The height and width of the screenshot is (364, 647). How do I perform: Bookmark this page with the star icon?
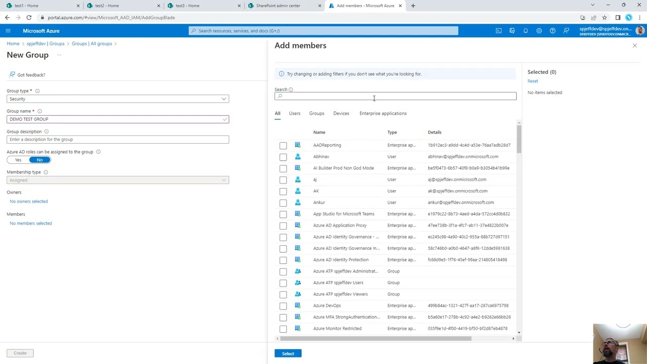(604, 18)
